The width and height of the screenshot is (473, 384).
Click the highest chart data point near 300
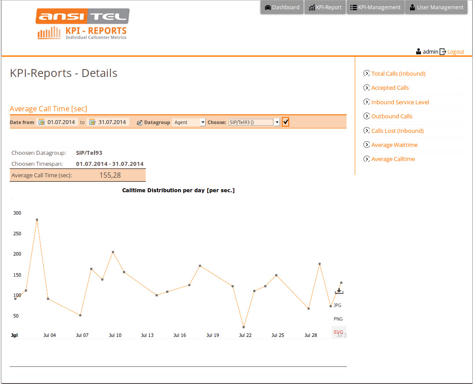pos(37,220)
